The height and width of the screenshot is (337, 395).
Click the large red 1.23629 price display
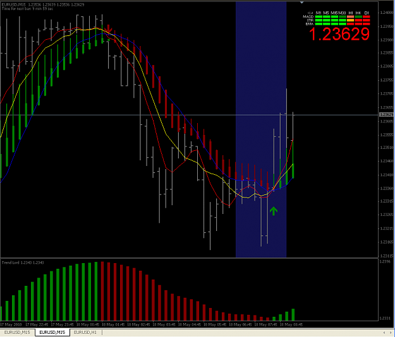[339, 34]
